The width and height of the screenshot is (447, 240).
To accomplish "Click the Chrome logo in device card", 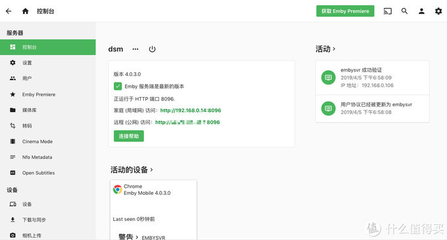I will [x=118, y=190].
